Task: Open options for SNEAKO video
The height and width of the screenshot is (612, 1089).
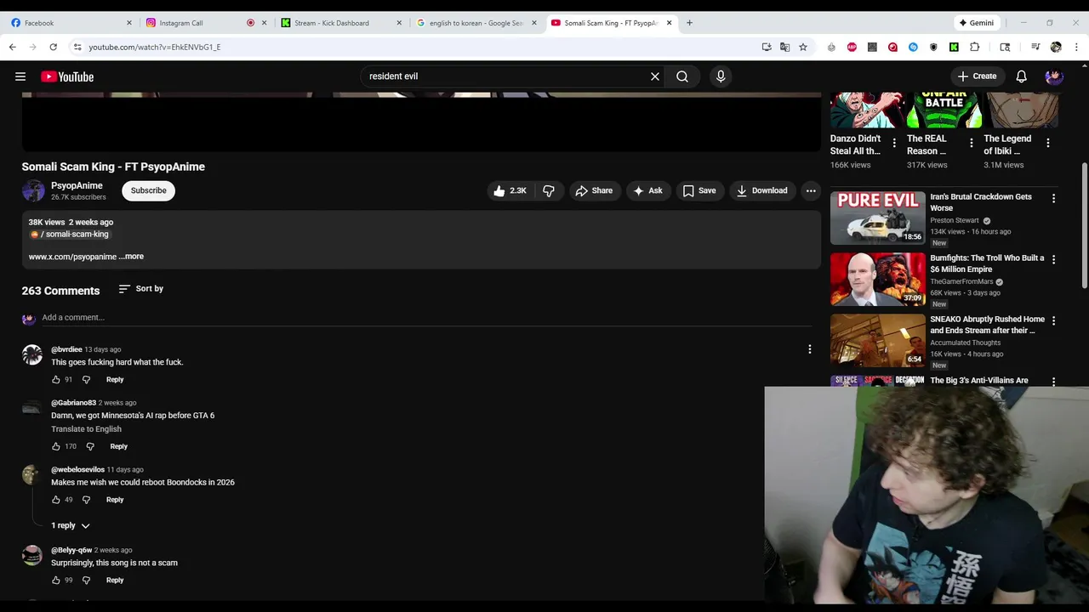Action: coord(1053,320)
